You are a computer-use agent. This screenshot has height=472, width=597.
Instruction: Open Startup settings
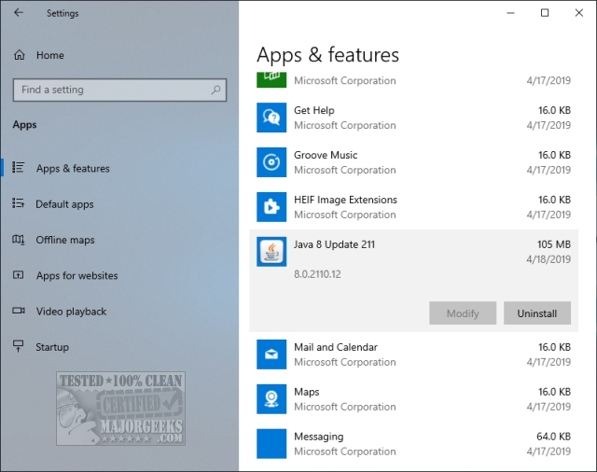pyautogui.click(x=52, y=347)
